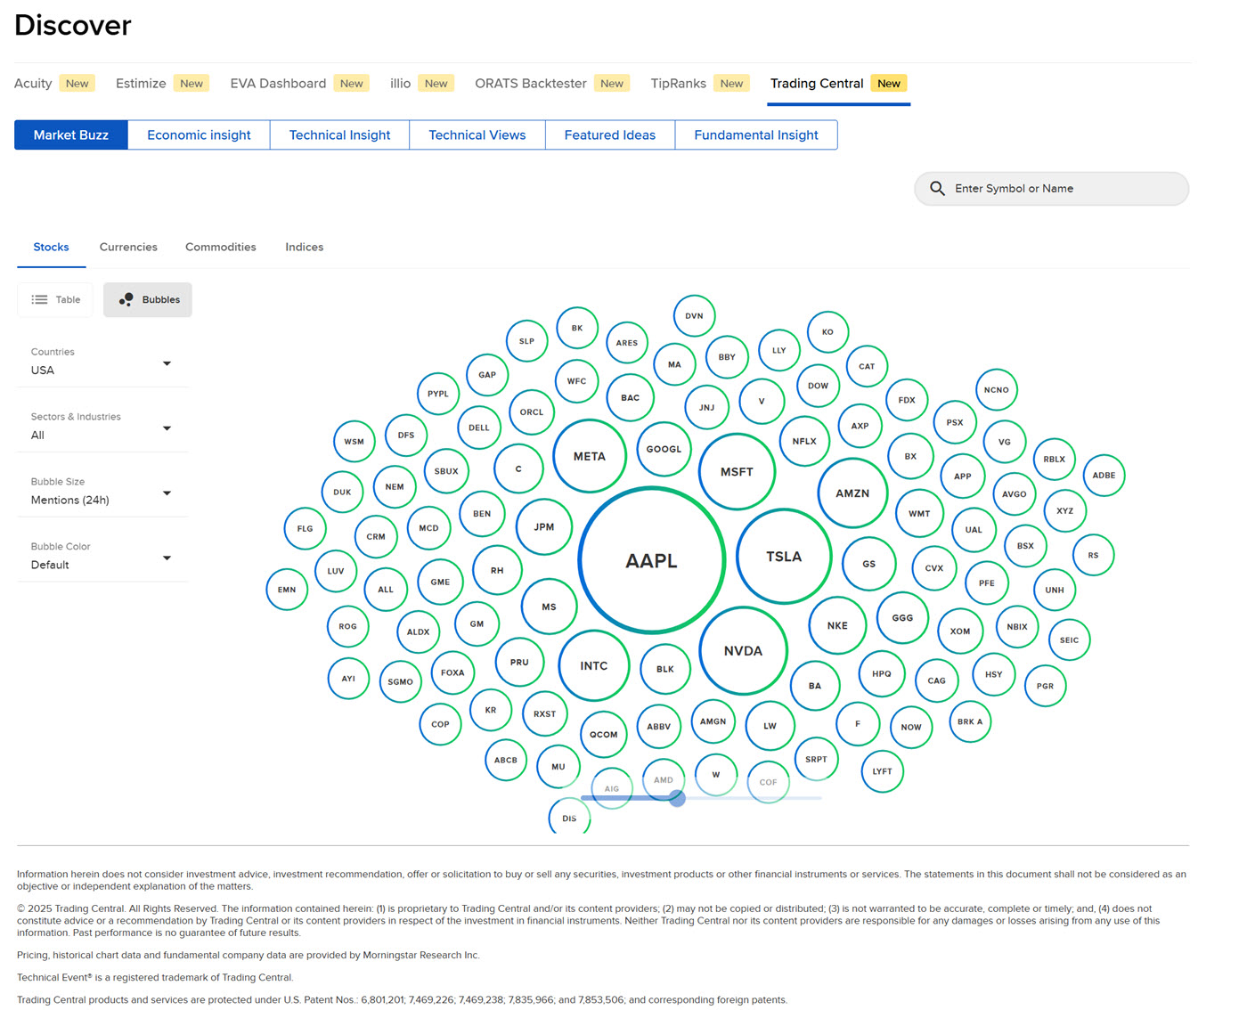Select the Estimize tab
The width and height of the screenshot is (1247, 1010).
[162, 84]
